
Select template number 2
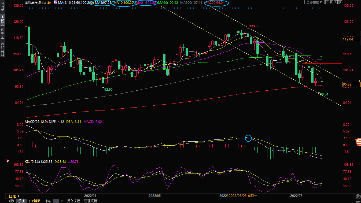(x=61, y=201)
